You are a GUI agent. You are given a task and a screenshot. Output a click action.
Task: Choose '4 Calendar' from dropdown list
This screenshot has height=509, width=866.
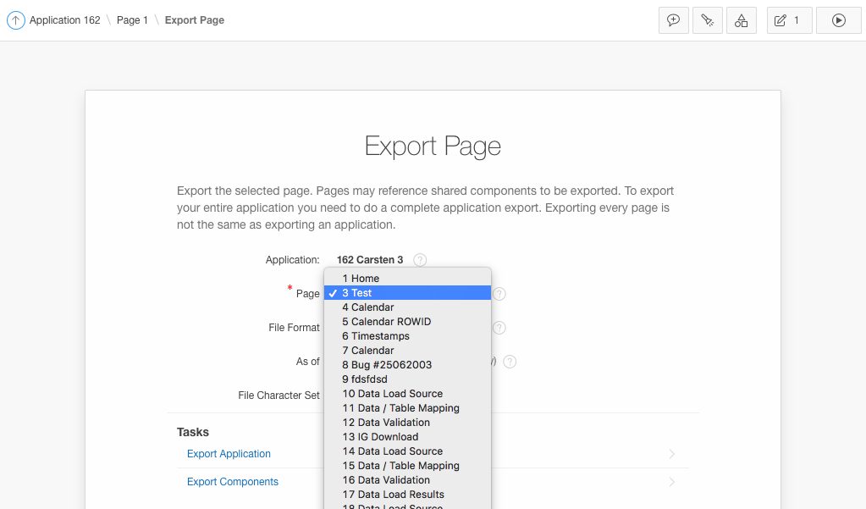pos(407,307)
